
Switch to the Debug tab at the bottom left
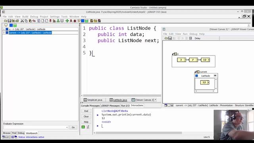[21, 133]
